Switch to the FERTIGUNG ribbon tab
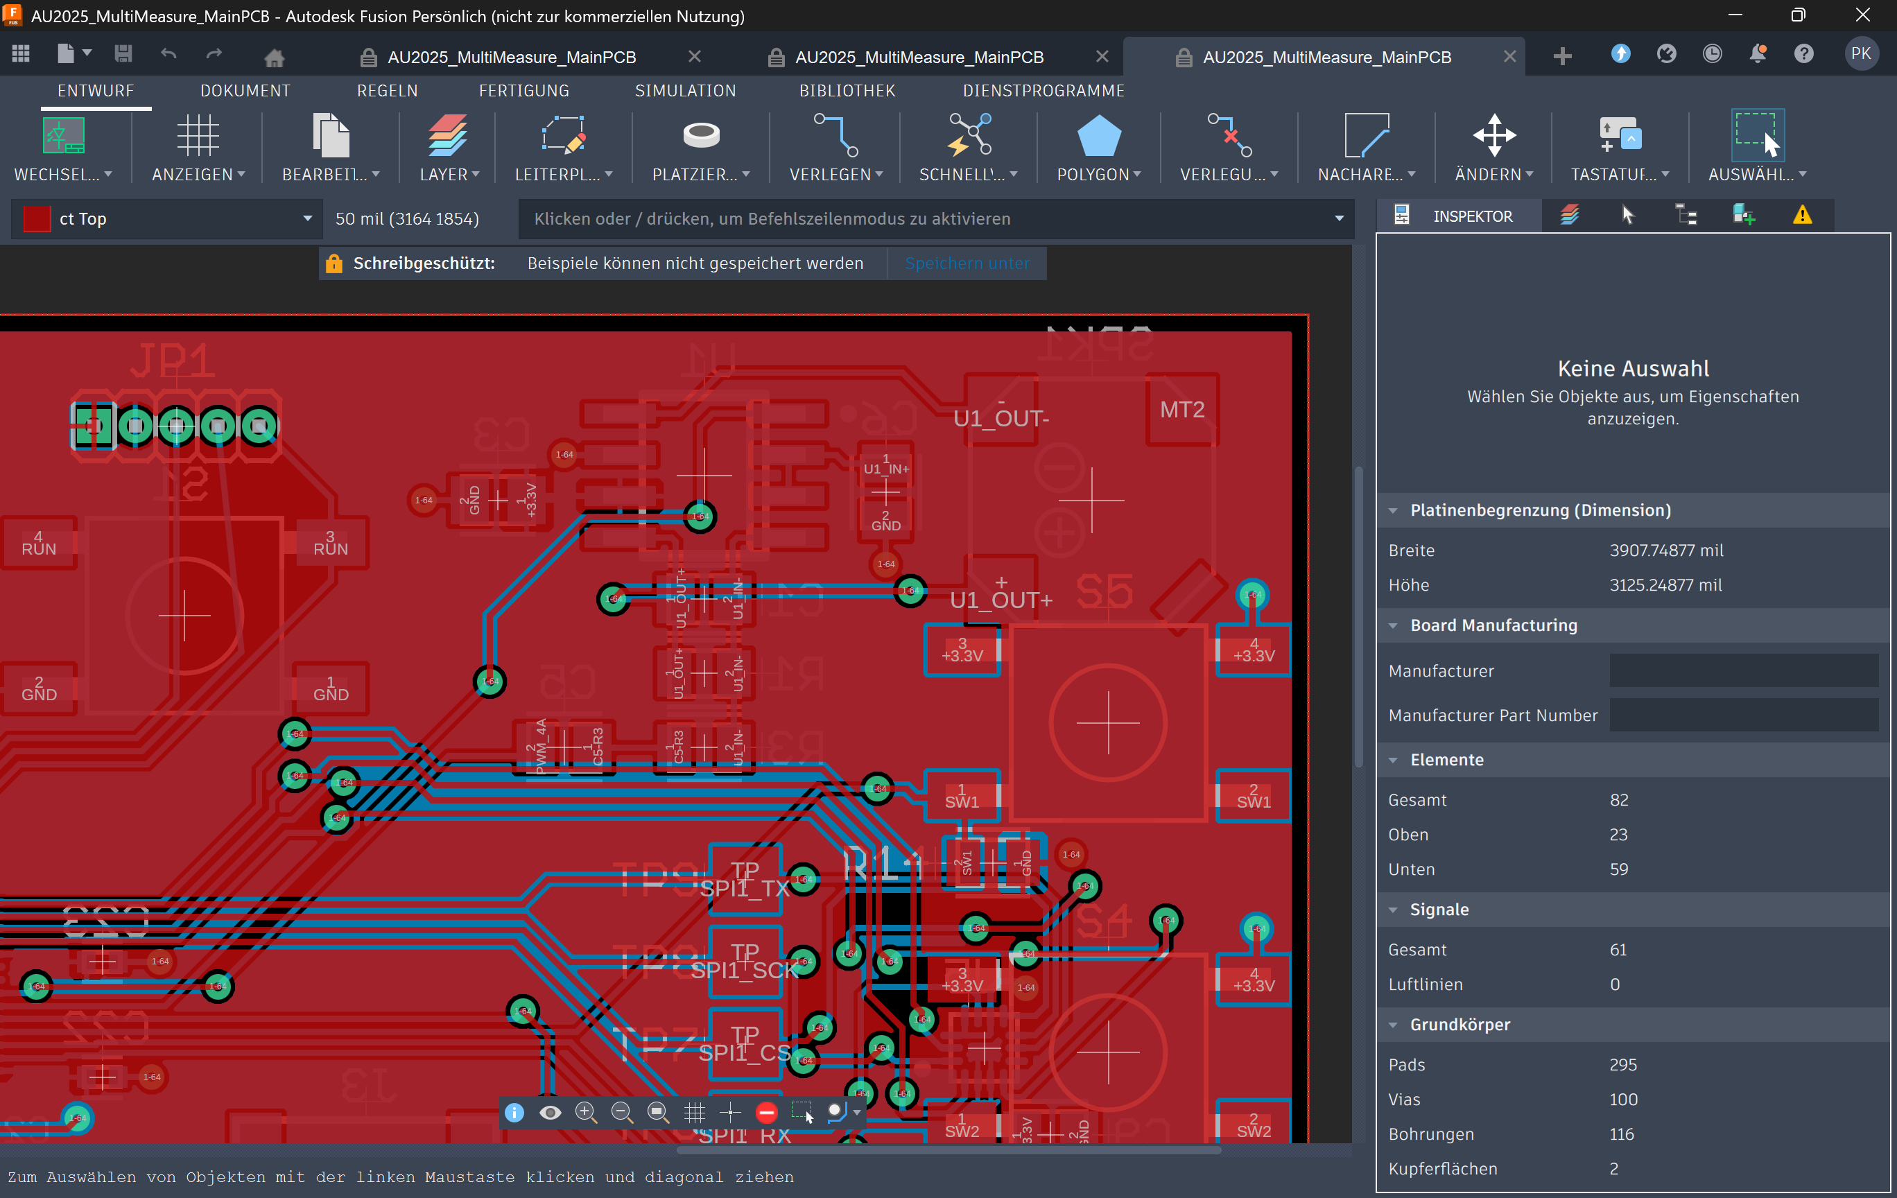 (x=524, y=91)
